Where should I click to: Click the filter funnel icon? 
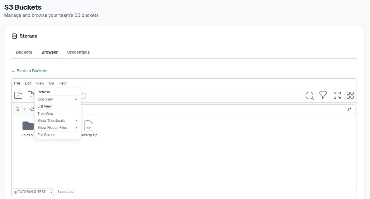click(323, 95)
